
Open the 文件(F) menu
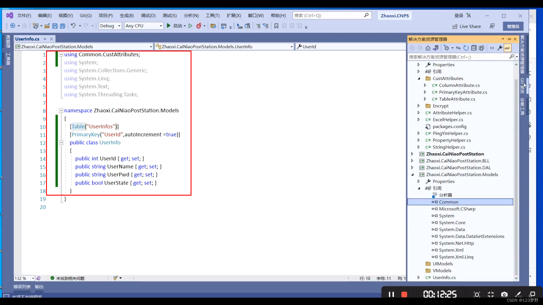24,16
